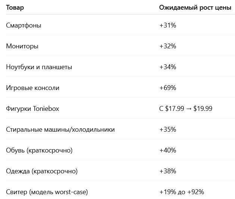Select the "Смартфоны" row label

click(24, 25)
